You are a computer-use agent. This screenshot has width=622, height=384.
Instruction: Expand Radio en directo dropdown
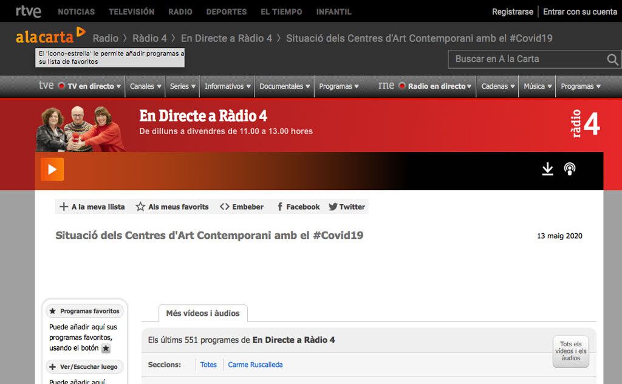tap(436, 86)
